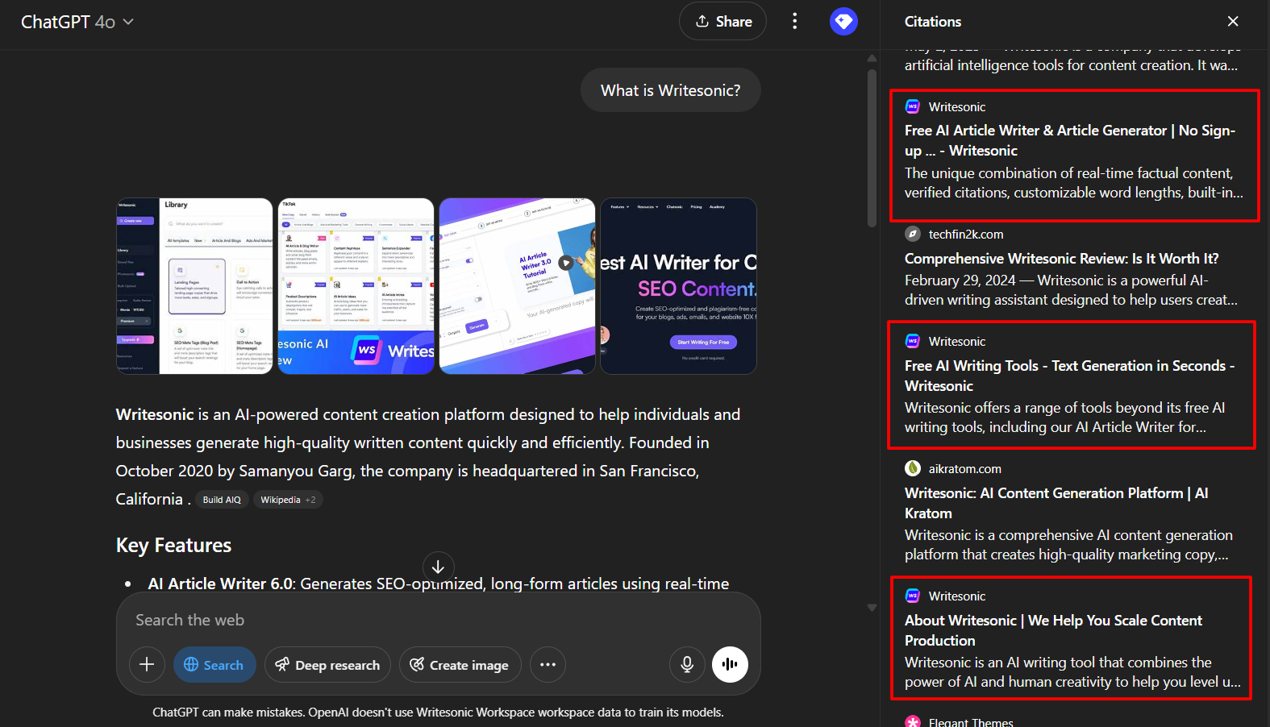This screenshot has width=1270, height=727.
Task: Click the plus attach button
Action: 147,665
